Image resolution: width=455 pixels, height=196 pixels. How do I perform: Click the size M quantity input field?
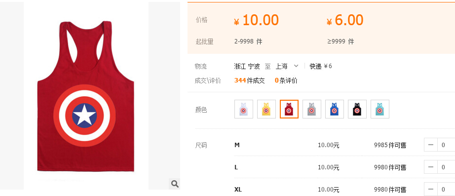point(446,145)
